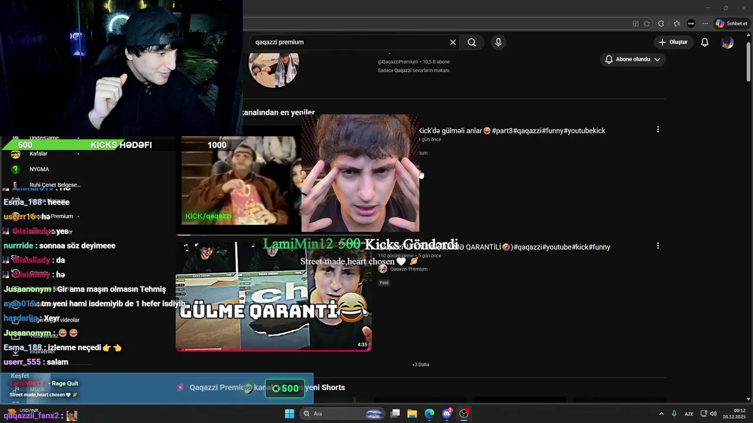Open options menu for Kick'də gülməli anlar video
The image size is (753, 423).
(658, 129)
